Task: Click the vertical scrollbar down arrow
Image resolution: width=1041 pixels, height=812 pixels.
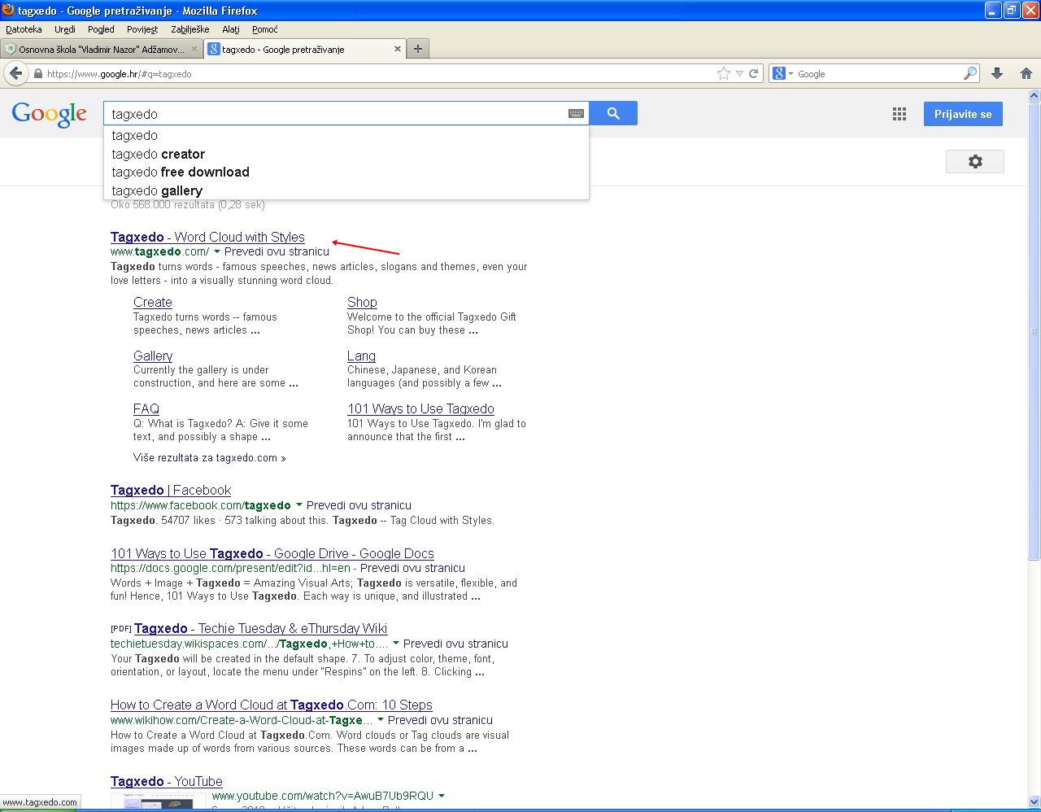Action: 1034,801
